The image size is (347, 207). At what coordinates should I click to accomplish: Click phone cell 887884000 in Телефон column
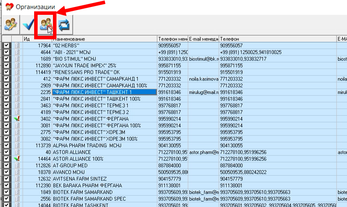278,166
